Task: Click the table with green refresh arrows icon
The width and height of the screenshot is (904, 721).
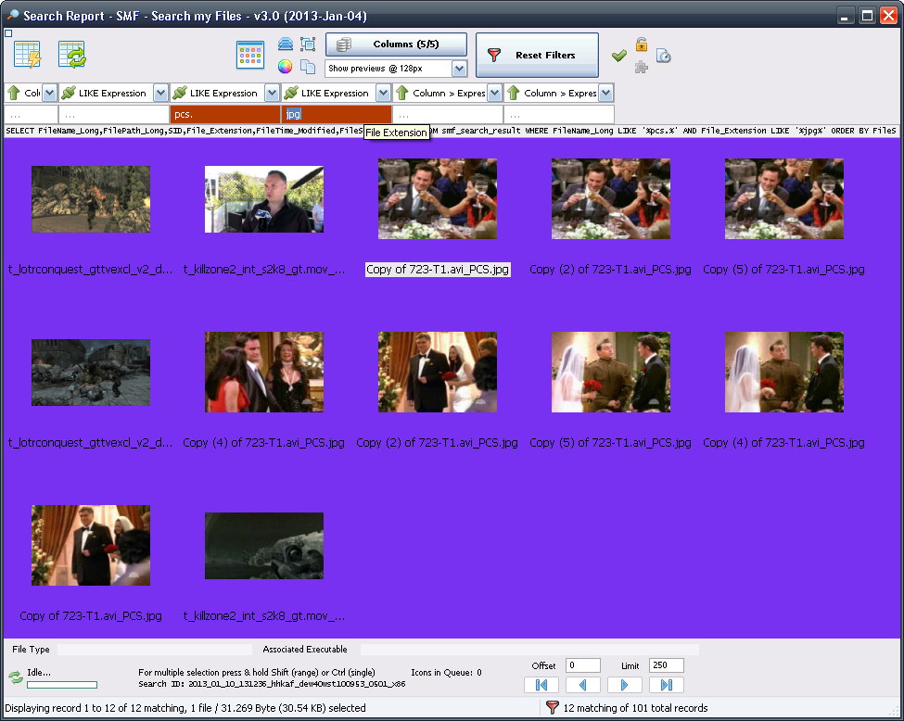Action: tap(71, 55)
